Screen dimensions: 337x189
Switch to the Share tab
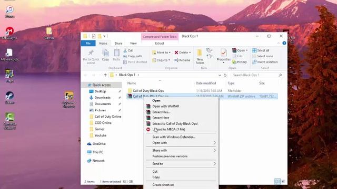click(118, 43)
